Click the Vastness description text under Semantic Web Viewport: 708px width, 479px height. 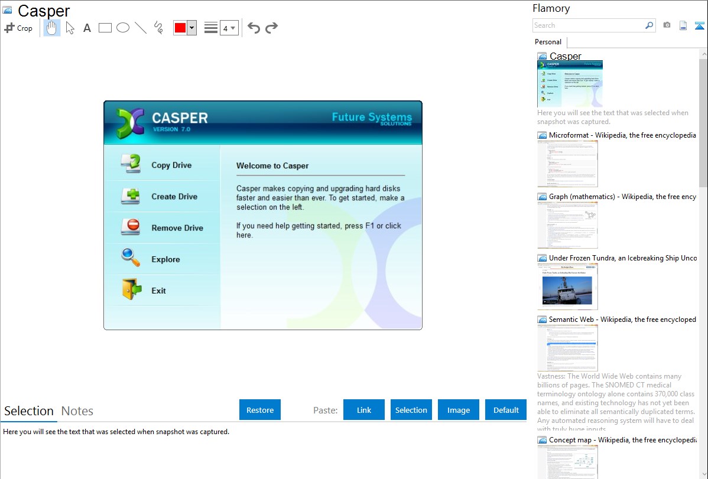[616, 402]
